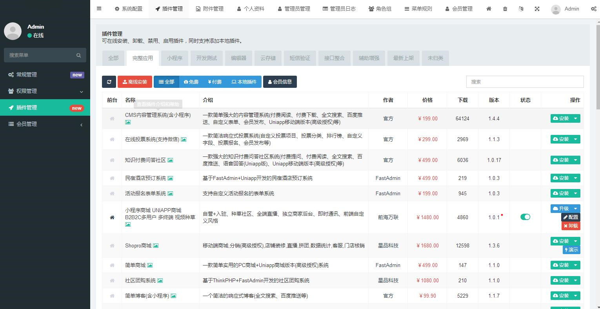This screenshot has height=309, width=600.
Task: Refresh the plugin list with the refresh button
Action: tap(109, 82)
